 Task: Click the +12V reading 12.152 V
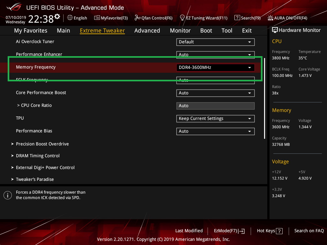point(280,178)
